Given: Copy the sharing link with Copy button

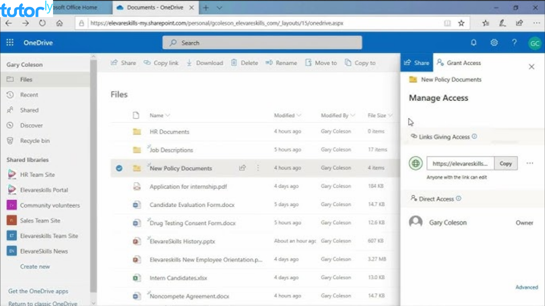Looking at the screenshot, I should 506,163.
